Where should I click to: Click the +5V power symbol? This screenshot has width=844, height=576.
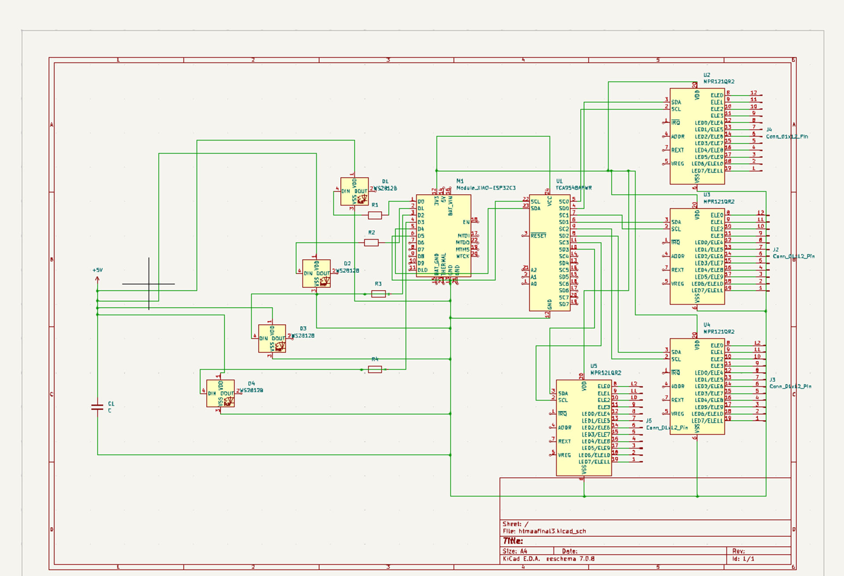tap(97, 279)
